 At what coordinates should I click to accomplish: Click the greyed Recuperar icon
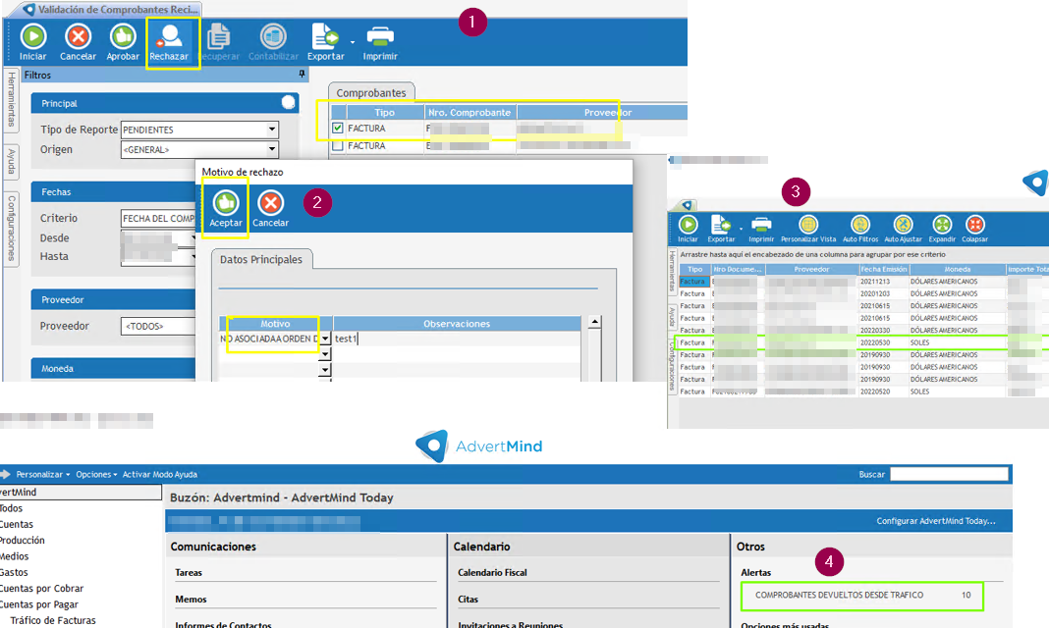pos(219,36)
